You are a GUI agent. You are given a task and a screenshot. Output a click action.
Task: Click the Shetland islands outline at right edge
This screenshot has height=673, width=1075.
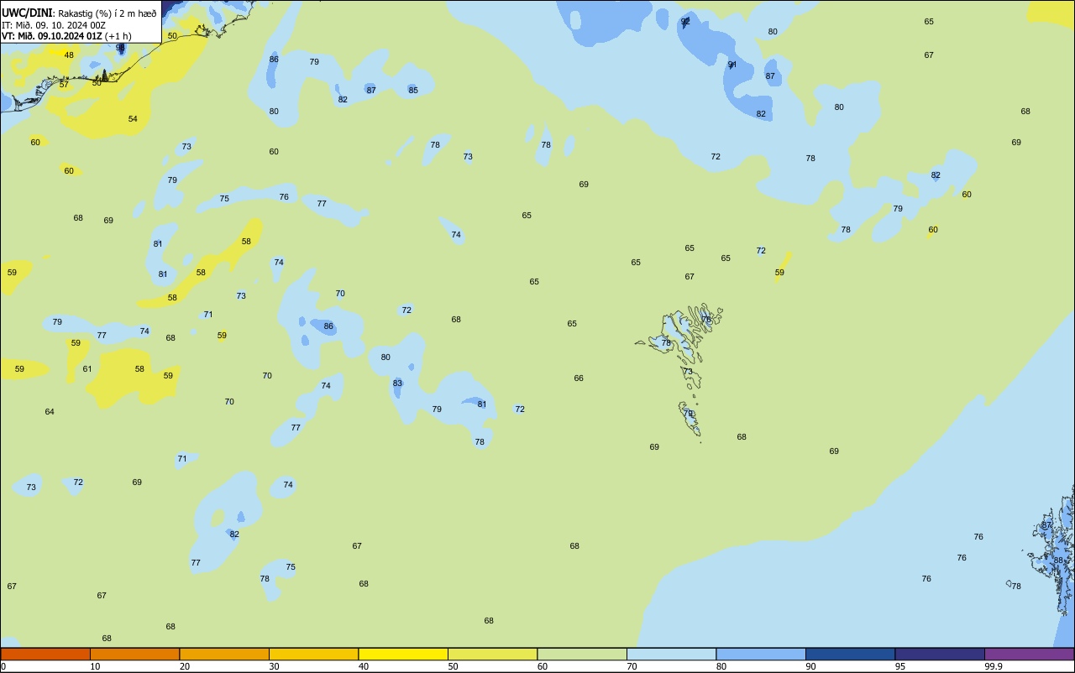pyautogui.click(x=1050, y=550)
